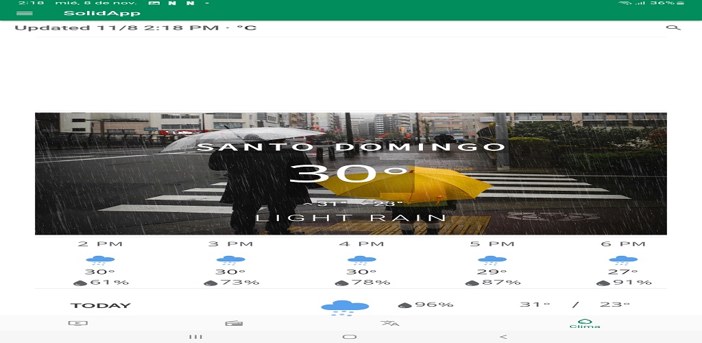This screenshot has height=343, width=702.
Task: Click the Updated 11/8 2:18 PM text
Action: pos(117,27)
